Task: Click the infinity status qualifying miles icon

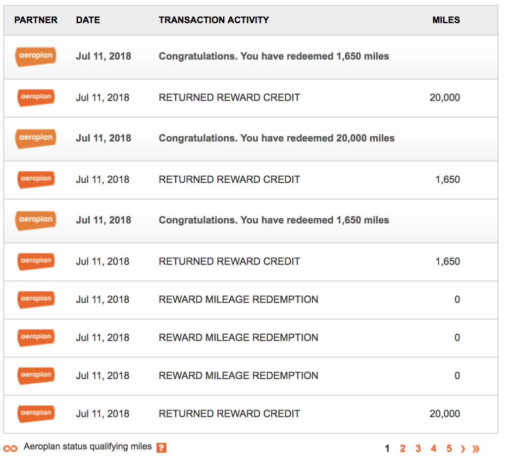Action: (x=11, y=448)
